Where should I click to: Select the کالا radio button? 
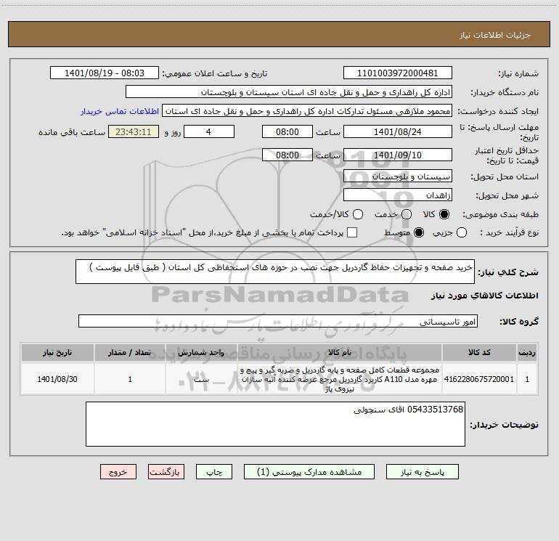[444, 214]
